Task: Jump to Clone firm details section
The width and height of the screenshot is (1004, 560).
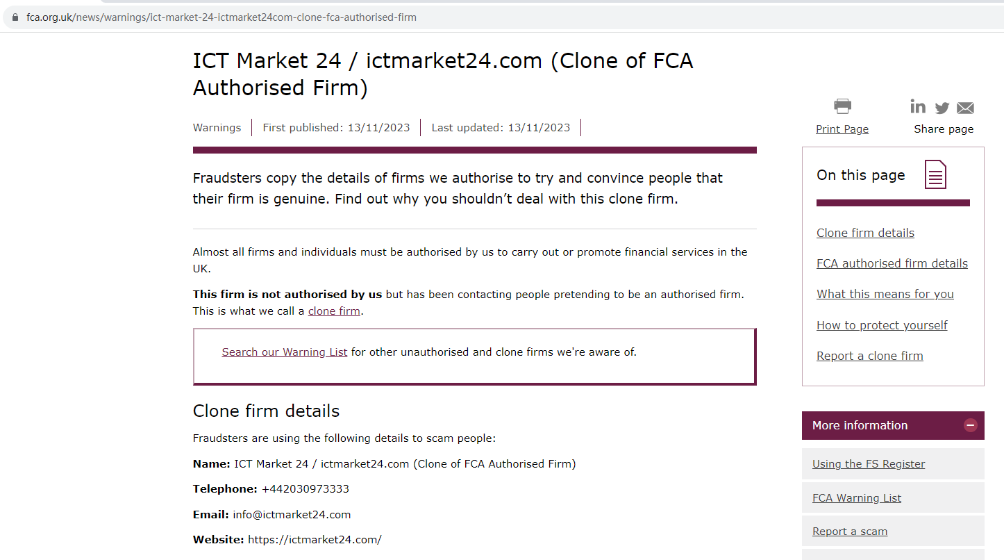Action: pos(865,233)
